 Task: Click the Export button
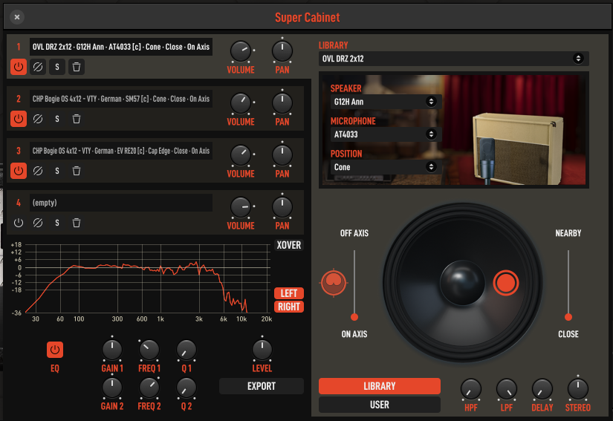261,386
